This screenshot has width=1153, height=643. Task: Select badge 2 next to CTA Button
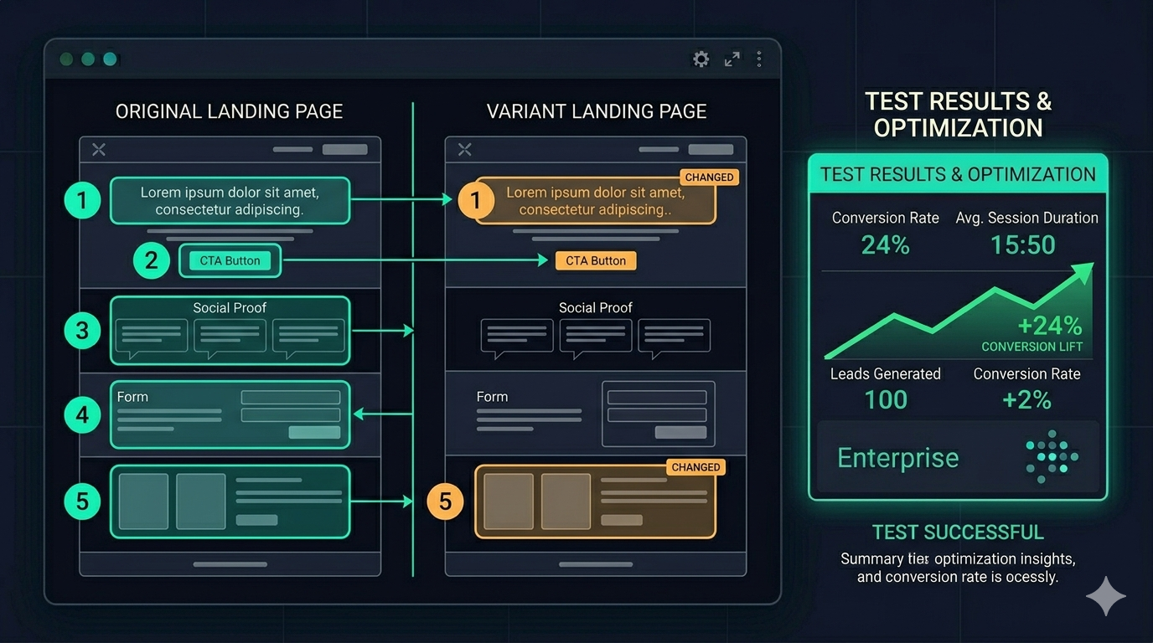coord(152,260)
